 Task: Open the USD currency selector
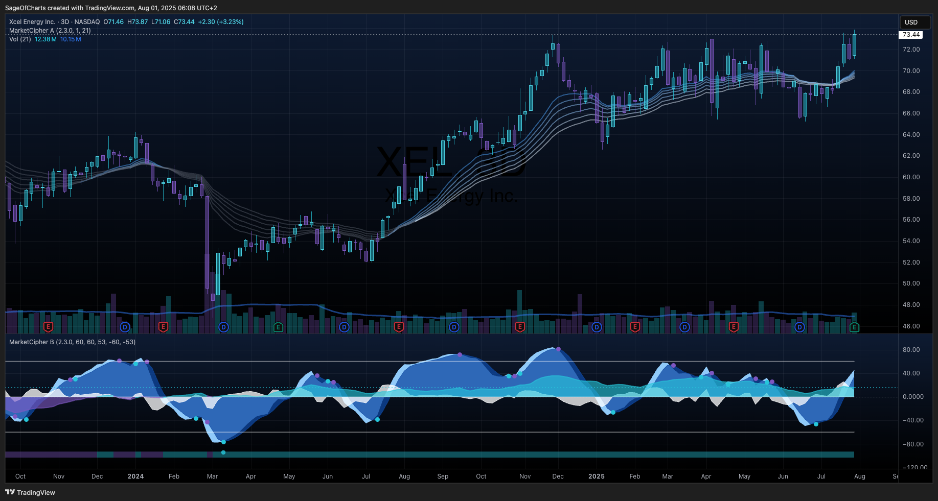(x=915, y=22)
